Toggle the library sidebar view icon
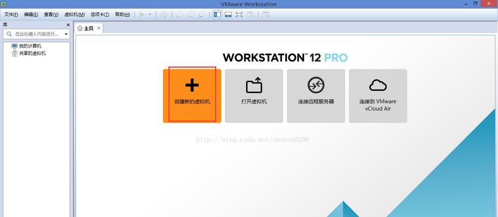498x217 pixels. coord(217,15)
